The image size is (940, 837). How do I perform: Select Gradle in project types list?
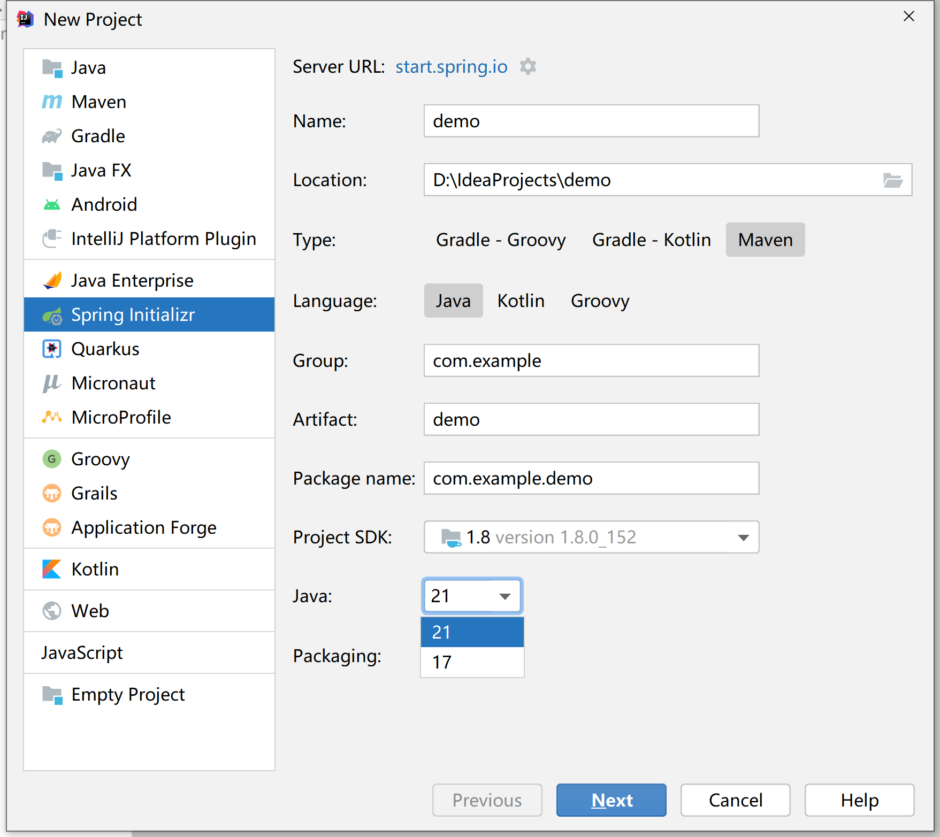pyautogui.click(x=149, y=136)
